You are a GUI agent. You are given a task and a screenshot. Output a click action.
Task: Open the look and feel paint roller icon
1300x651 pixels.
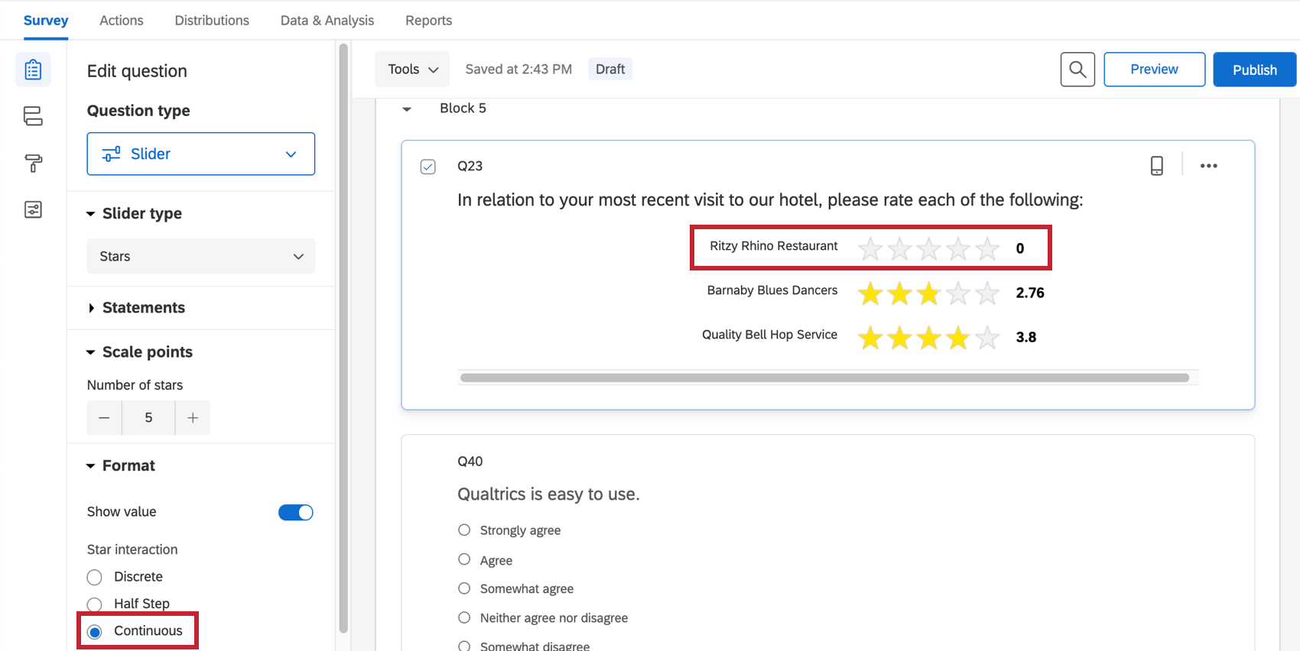(x=33, y=163)
